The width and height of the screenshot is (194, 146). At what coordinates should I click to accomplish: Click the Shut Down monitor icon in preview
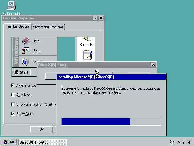click(x=26, y=62)
